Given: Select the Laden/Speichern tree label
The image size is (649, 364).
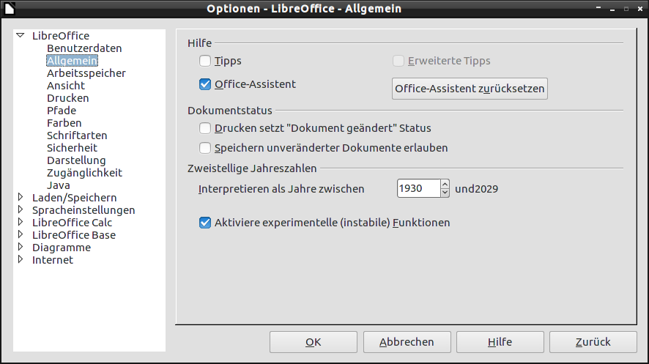Looking at the screenshot, I should coord(75,198).
